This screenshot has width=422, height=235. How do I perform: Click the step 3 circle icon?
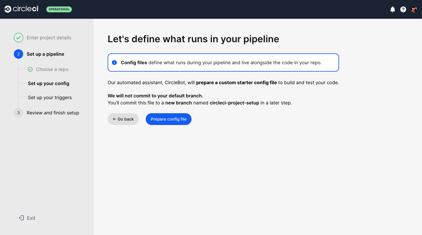click(x=18, y=113)
